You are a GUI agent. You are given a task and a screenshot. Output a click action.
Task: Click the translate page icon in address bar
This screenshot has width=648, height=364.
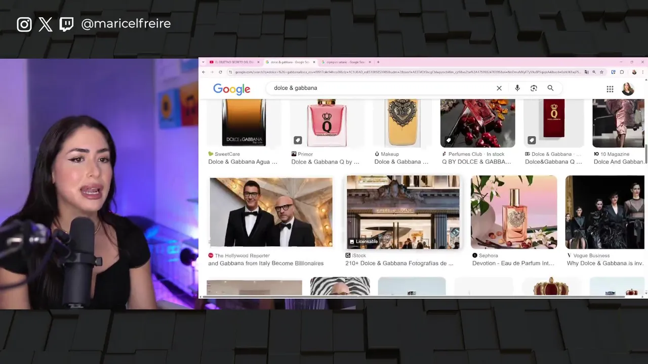click(x=586, y=72)
